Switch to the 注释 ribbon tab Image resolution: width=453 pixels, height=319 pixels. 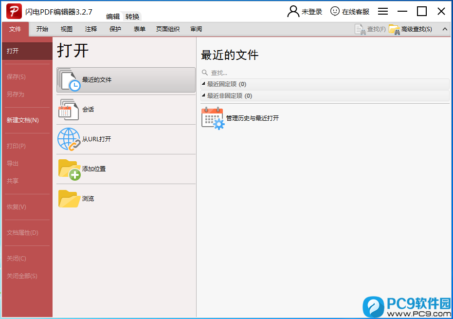point(91,29)
